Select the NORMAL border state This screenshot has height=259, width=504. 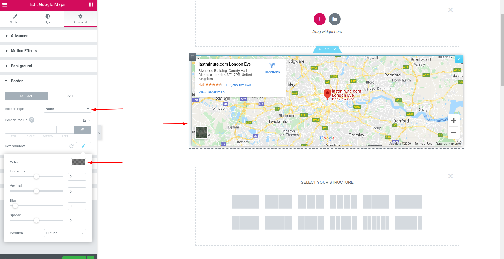pyautogui.click(x=27, y=96)
